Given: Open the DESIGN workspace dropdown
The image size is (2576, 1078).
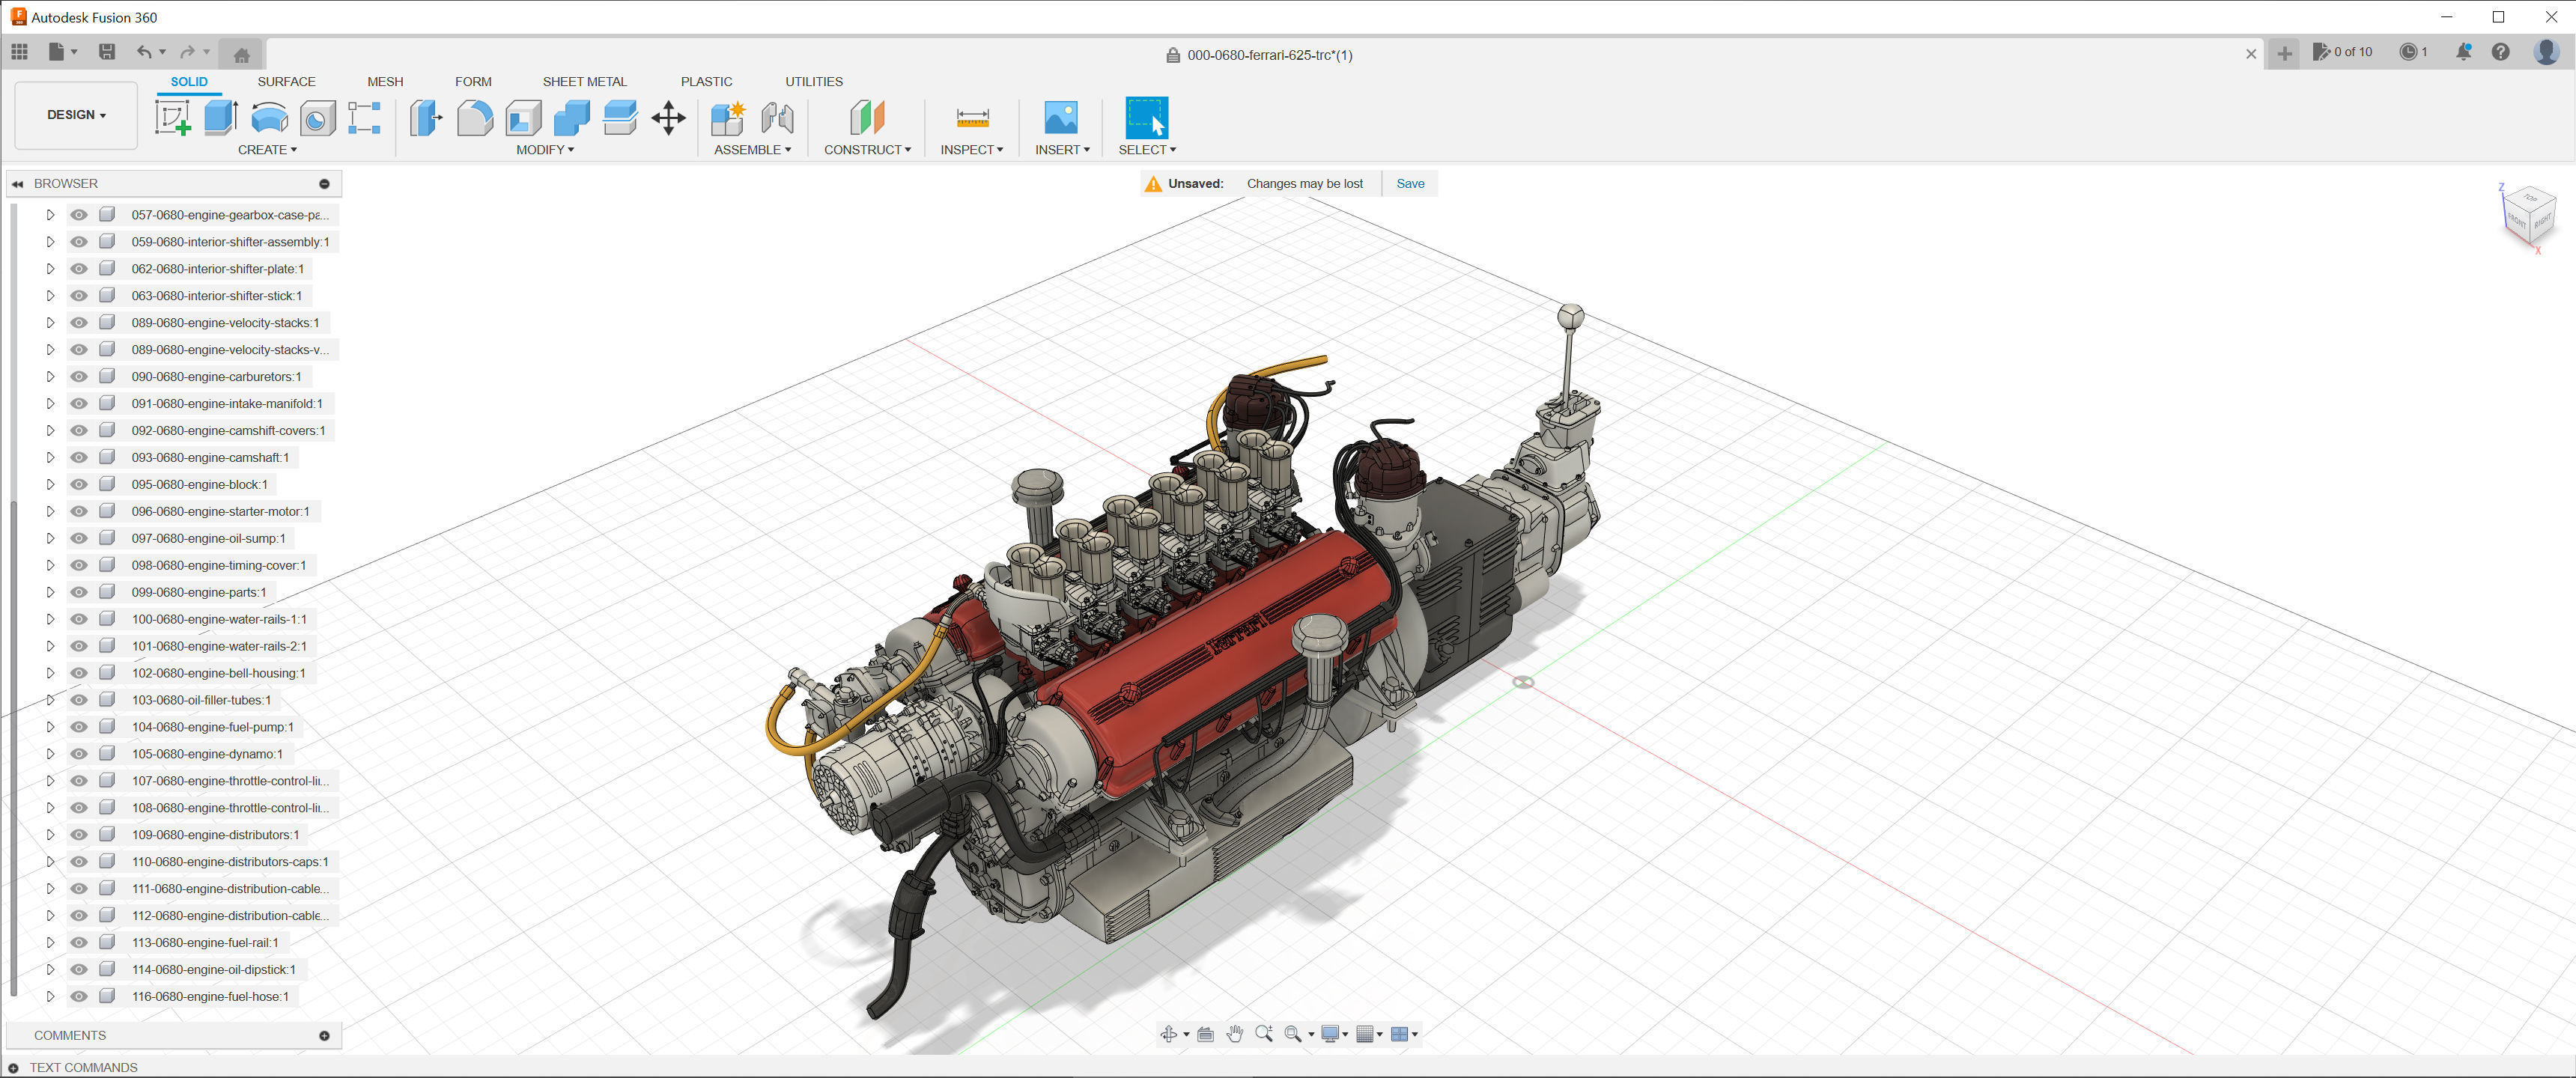Looking at the screenshot, I should [x=76, y=115].
